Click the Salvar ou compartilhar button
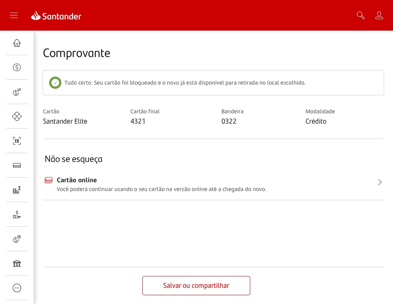This screenshot has height=304, width=393. [x=196, y=286]
